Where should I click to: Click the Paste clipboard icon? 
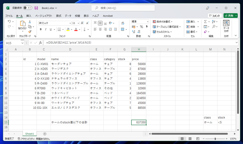pos(23,23)
